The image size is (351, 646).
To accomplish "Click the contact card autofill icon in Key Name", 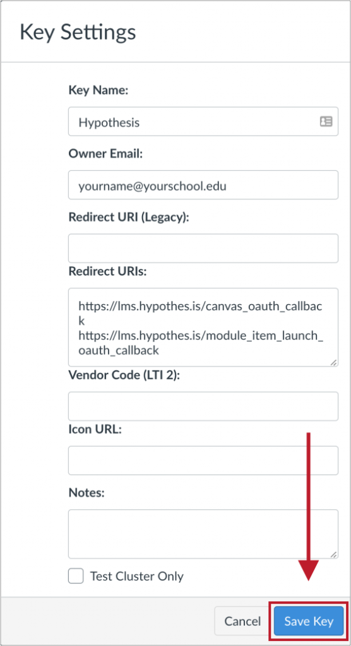I will pyautogui.click(x=326, y=122).
